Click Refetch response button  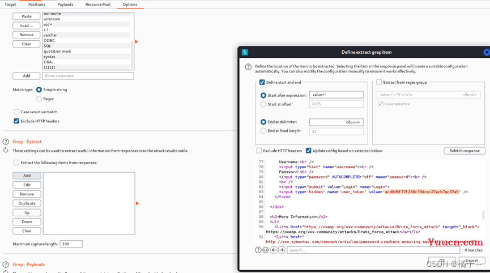coord(465,151)
